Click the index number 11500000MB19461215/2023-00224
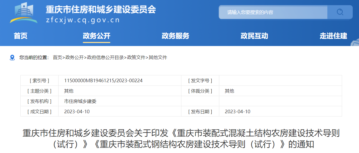Image resolution: width=359 pixels, height=153 pixels. (x=103, y=81)
